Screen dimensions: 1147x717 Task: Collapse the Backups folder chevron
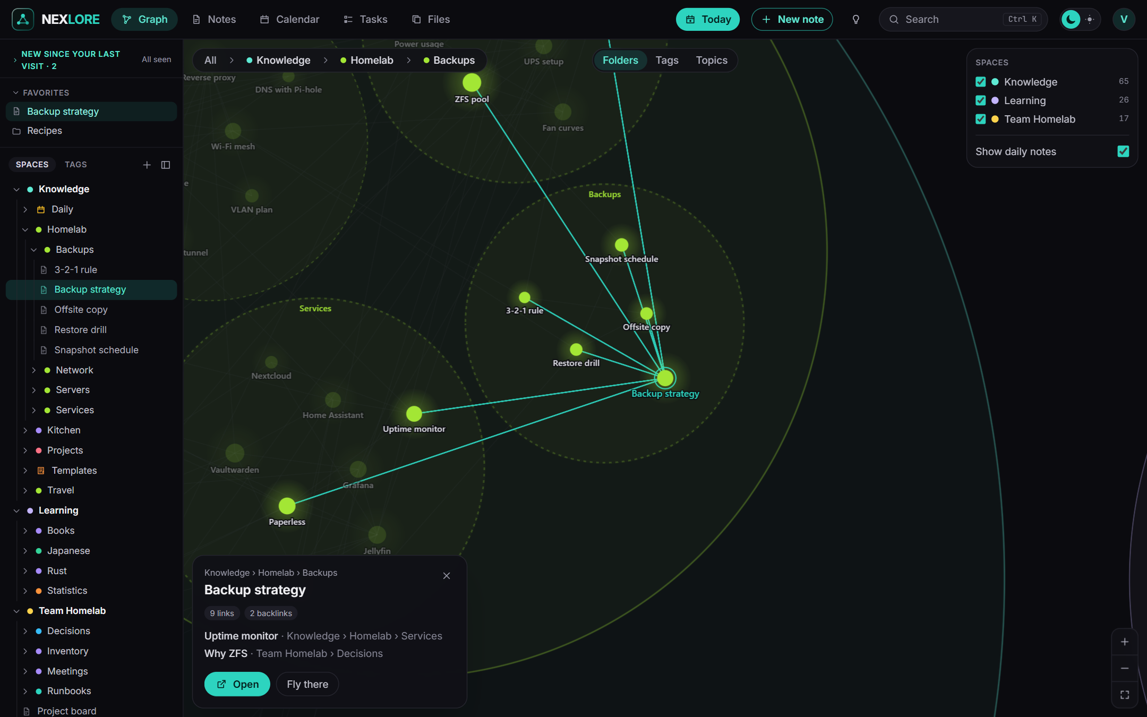click(33, 250)
